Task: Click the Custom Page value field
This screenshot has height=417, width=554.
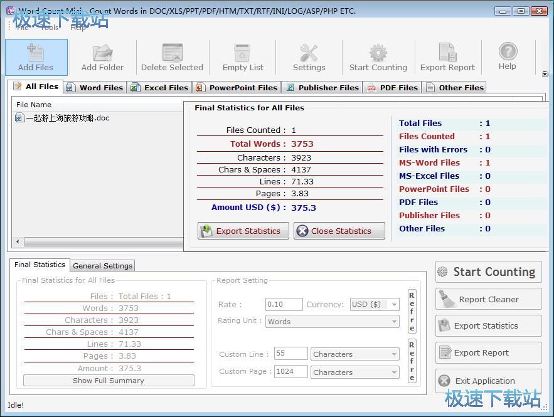Action: (x=290, y=371)
